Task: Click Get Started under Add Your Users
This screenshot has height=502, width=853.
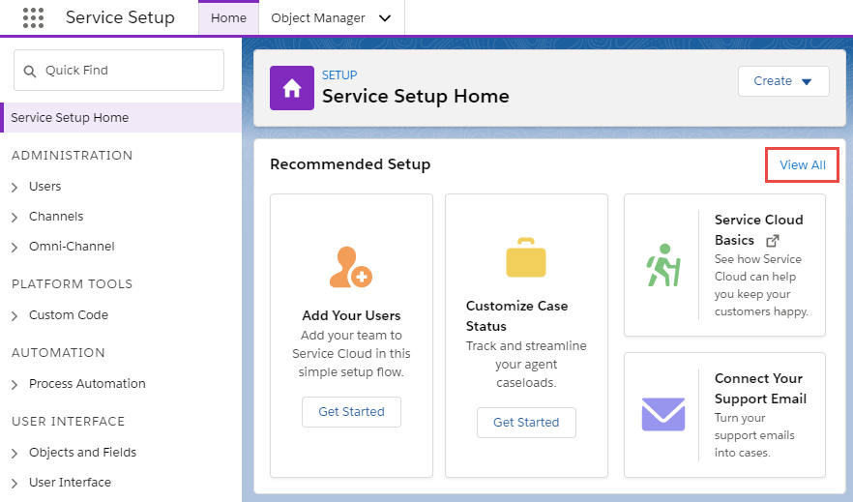Action: click(351, 412)
